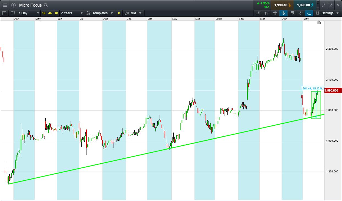
Task: Open the Templates dropdown
Action: click(99, 13)
